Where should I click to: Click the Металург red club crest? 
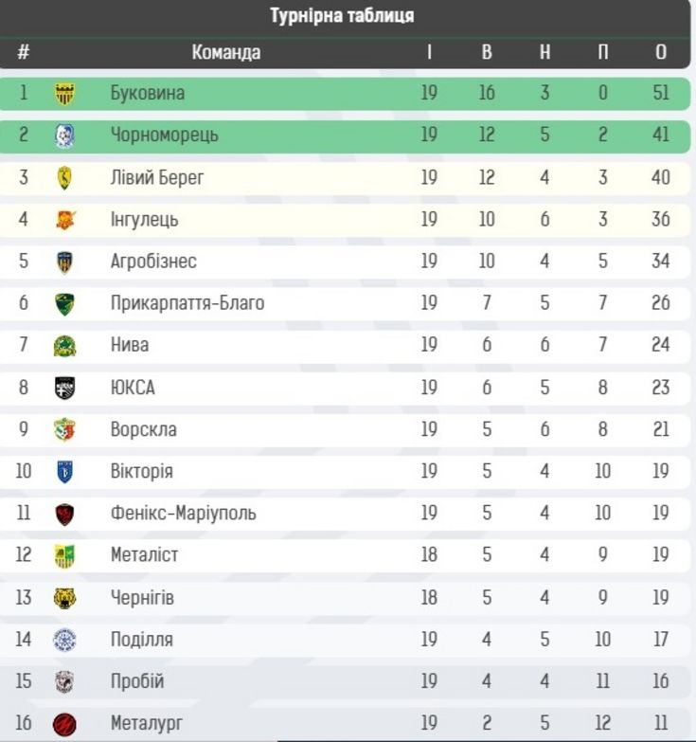tap(64, 724)
